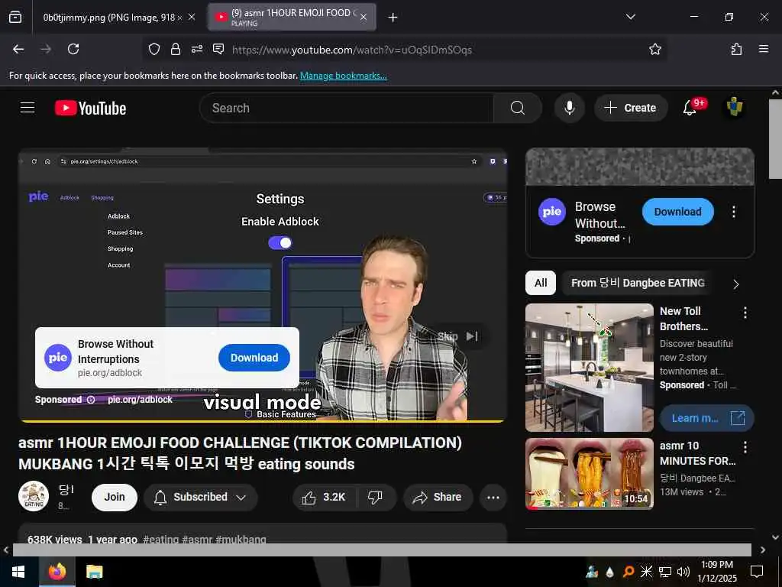Bookmark this page with the star icon

654,49
